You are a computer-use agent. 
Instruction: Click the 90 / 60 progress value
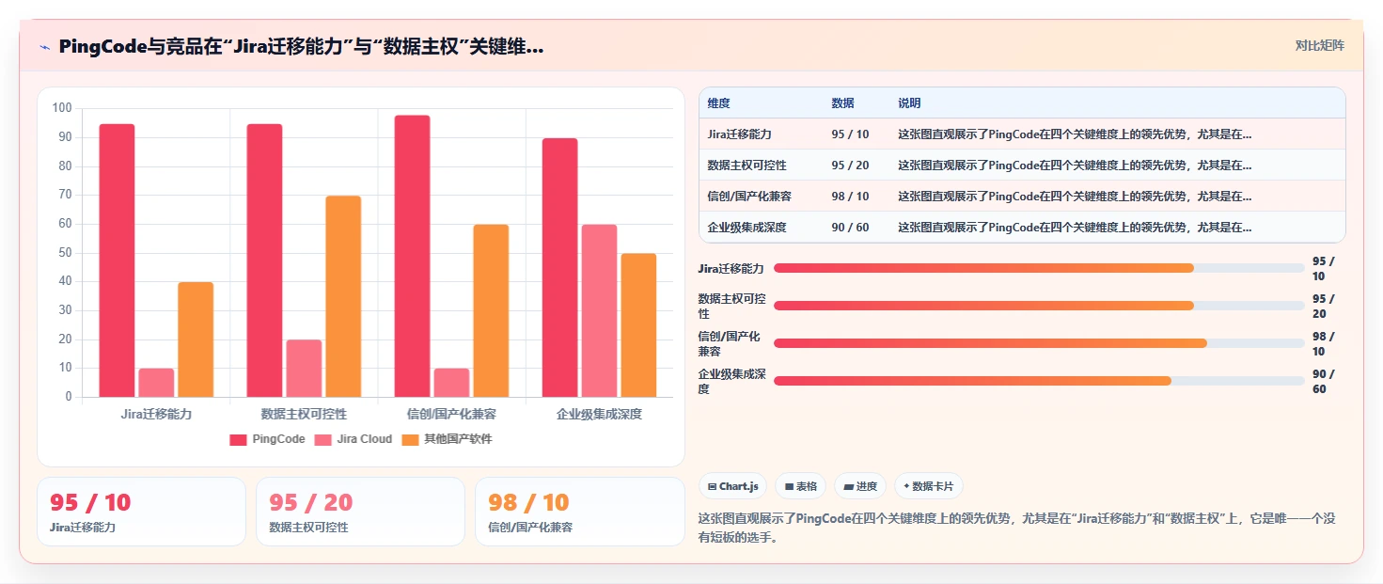click(1324, 381)
